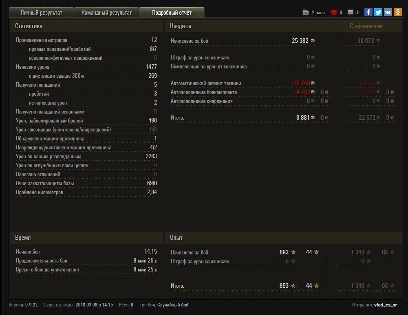Click Урон, заблокированный броней value 490
408x315 pixels.
tap(152, 120)
